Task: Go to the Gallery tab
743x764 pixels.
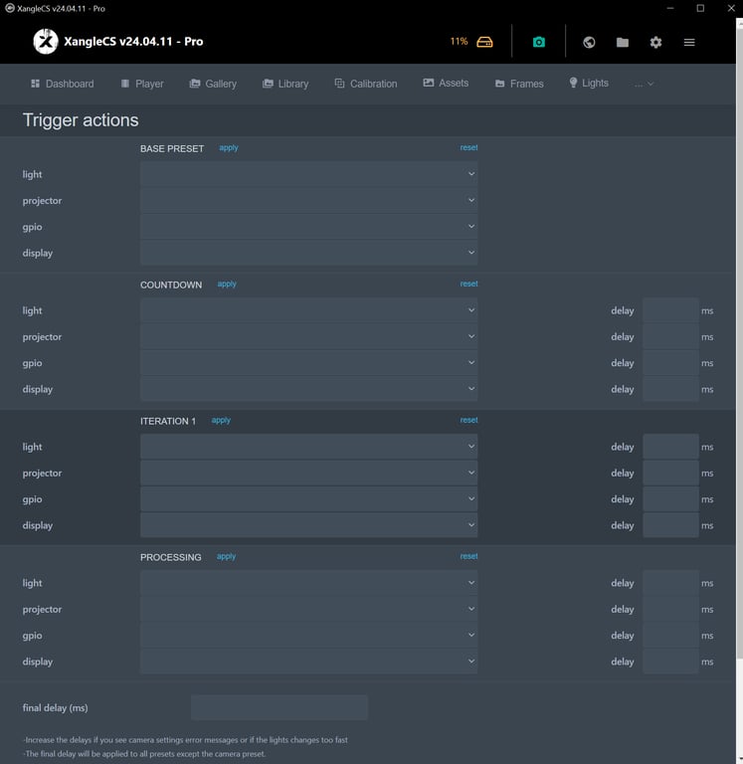Action: pos(213,84)
